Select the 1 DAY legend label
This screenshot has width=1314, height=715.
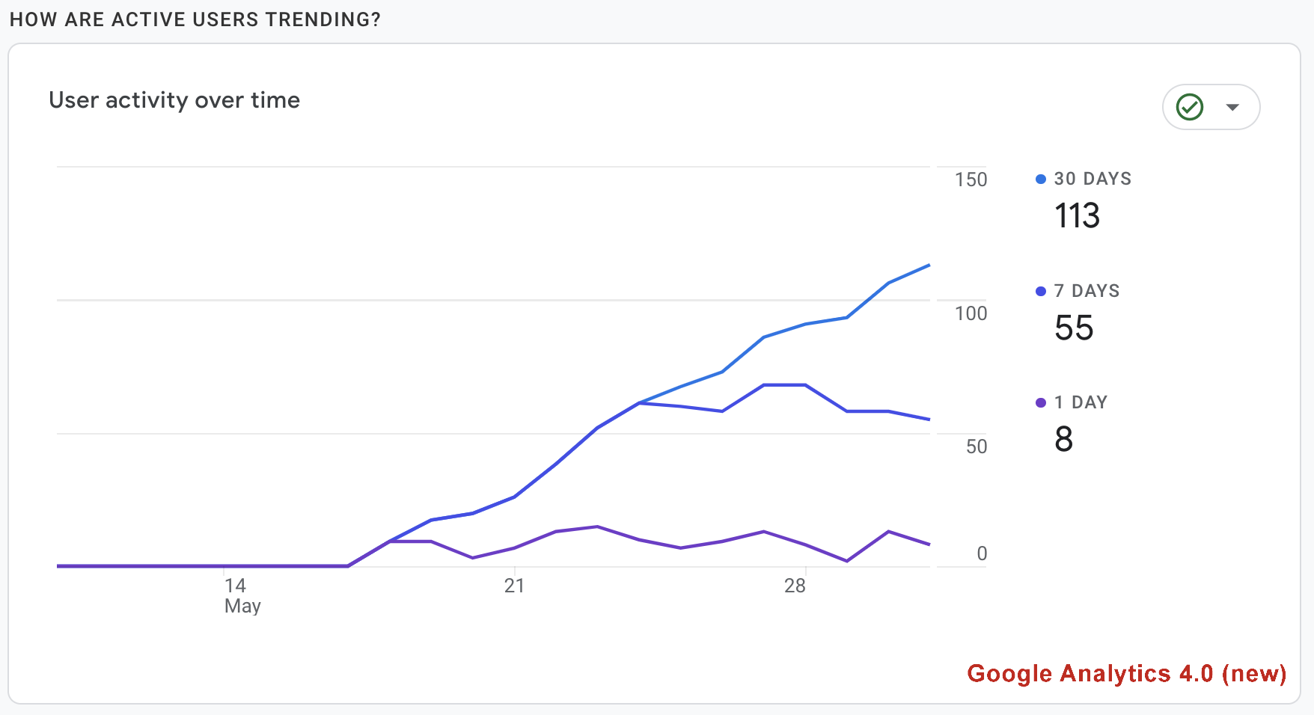pos(1081,402)
